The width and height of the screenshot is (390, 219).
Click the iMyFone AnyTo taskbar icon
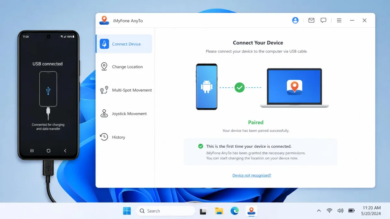click(x=251, y=211)
